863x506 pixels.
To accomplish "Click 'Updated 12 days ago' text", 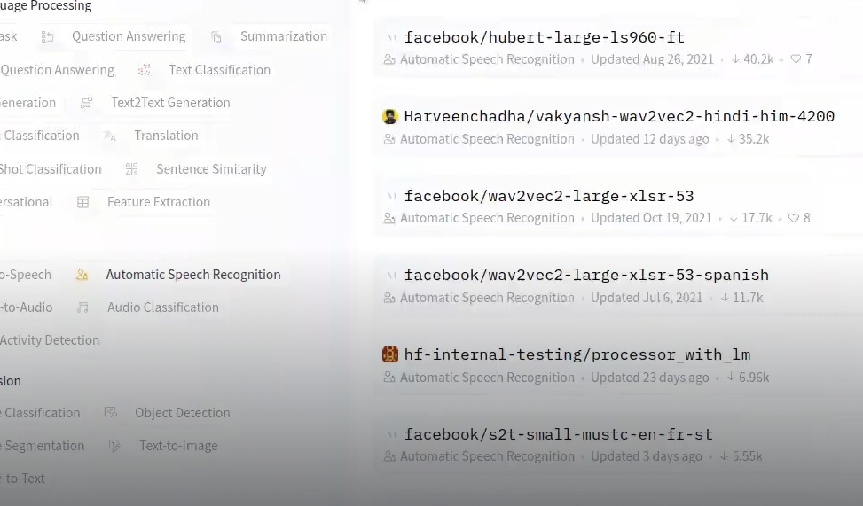I will 649,139.
